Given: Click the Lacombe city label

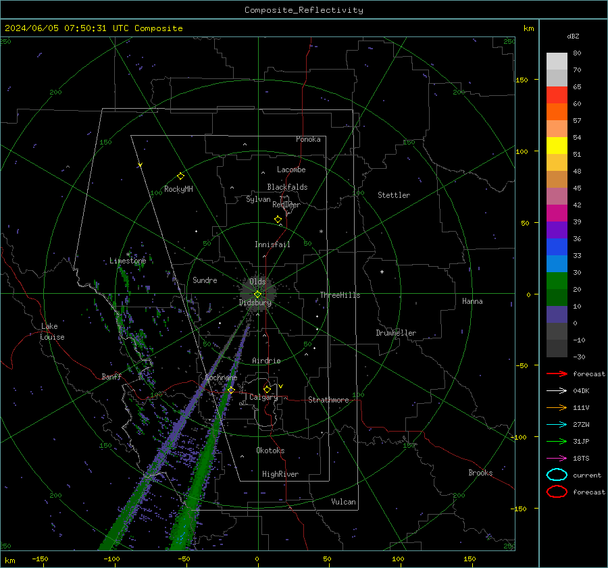Looking at the screenshot, I should pyautogui.click(x=291, y=170).
